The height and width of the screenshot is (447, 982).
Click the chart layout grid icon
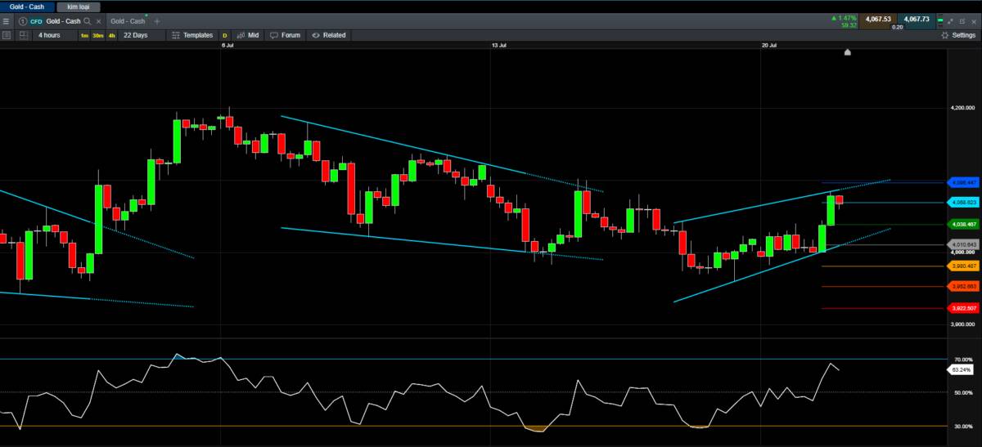[24, 35]
